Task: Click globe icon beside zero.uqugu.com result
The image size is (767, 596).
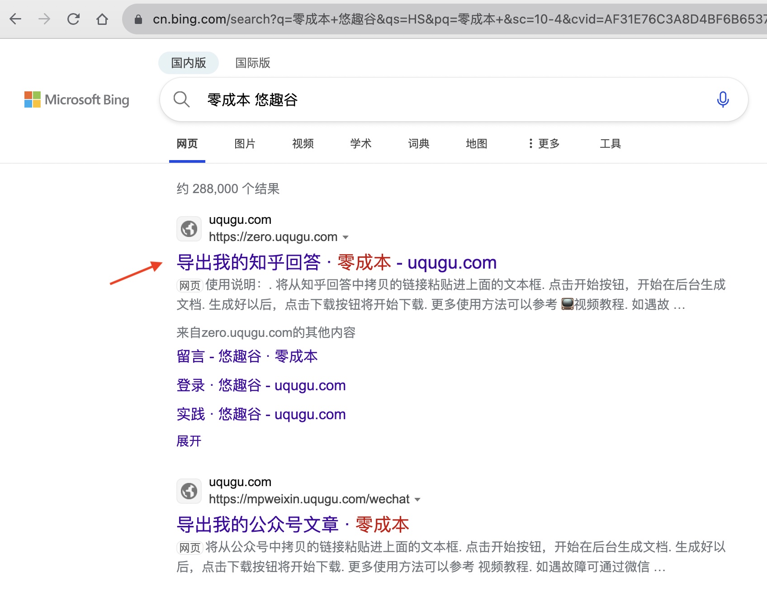Action: [x=189, y=228]
